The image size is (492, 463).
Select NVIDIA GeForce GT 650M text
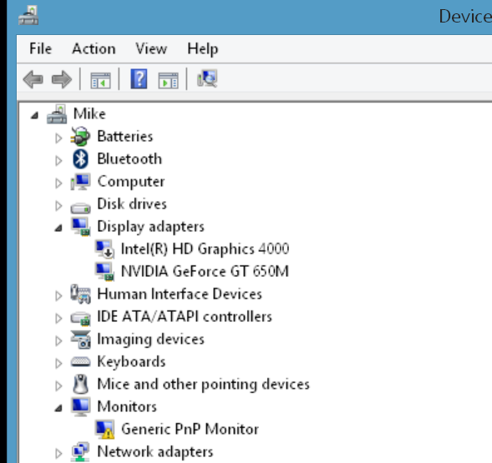205,271
